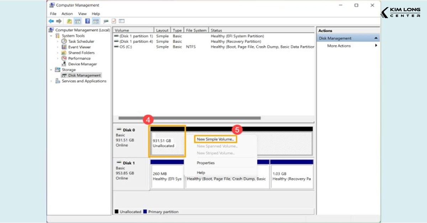Select Properties in the context menu
The width and height of the screenshot is (427, 223).
coord(206,163)
